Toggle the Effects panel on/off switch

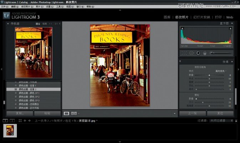(180, 62)
